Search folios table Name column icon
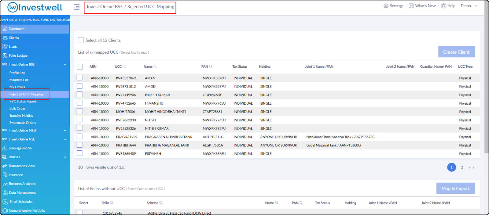Viewport: 489px width, 215px height. tap(277, 203)
